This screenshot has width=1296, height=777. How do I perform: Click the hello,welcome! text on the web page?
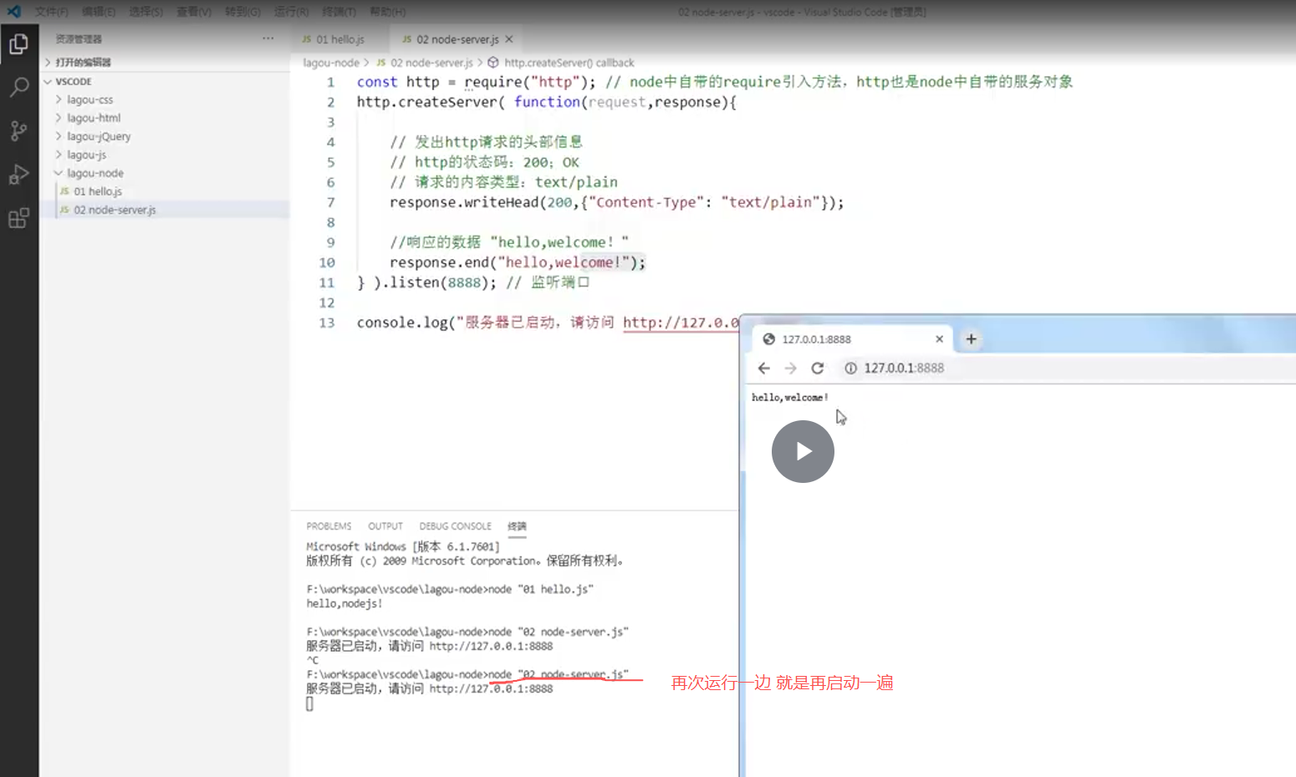tap(789, 398)
